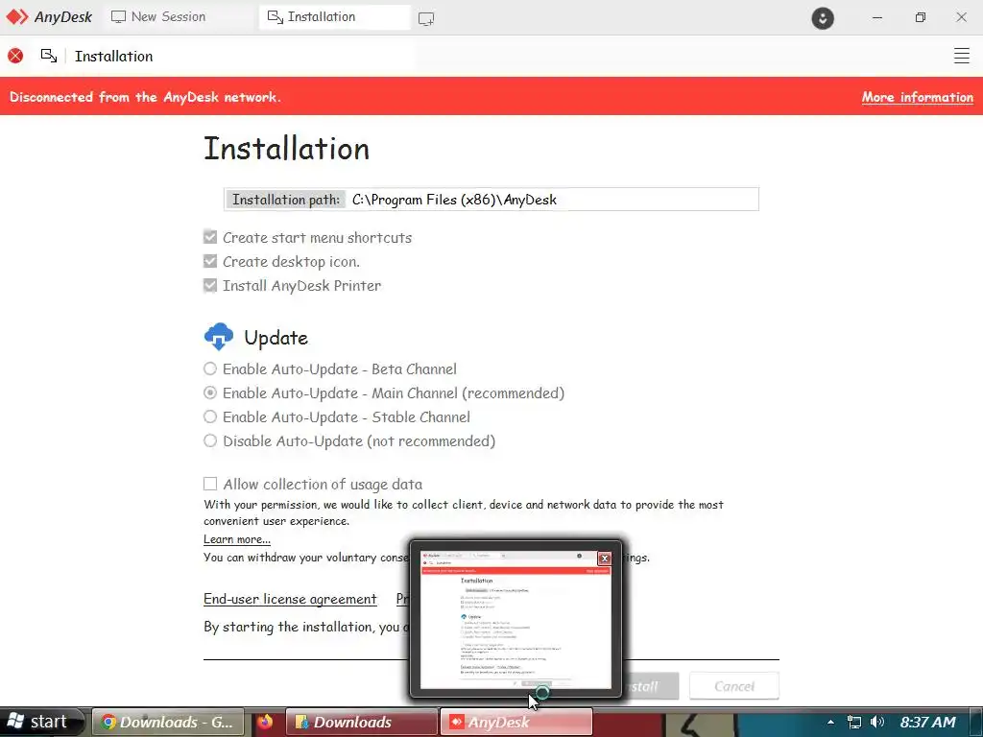Toggle Install AnyDesk Printer checkbox

[210, 285]
